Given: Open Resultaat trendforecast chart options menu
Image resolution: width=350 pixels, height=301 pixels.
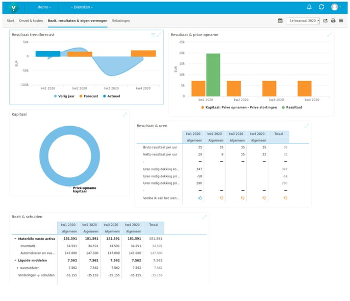Looking at the screenshot, I should point(153,35).
